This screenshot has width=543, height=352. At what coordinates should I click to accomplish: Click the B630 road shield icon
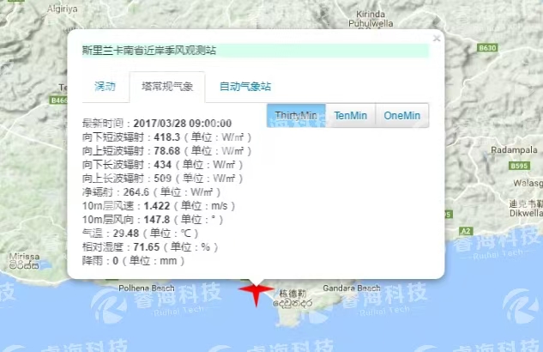coord(487,49)
